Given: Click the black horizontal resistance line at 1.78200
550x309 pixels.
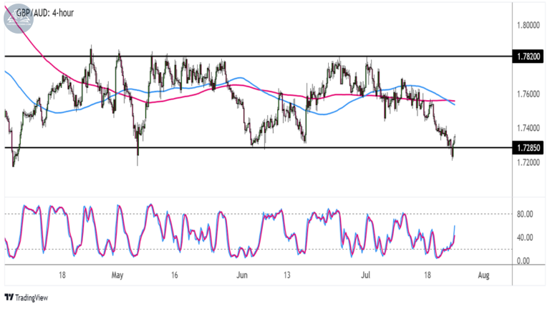Looking at the screenshot, I should 258,56.
